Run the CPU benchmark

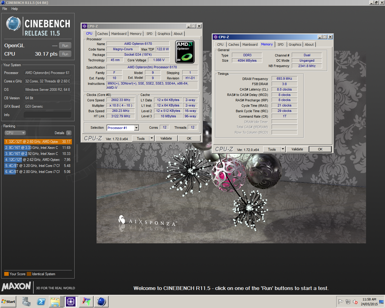point(65,54)
